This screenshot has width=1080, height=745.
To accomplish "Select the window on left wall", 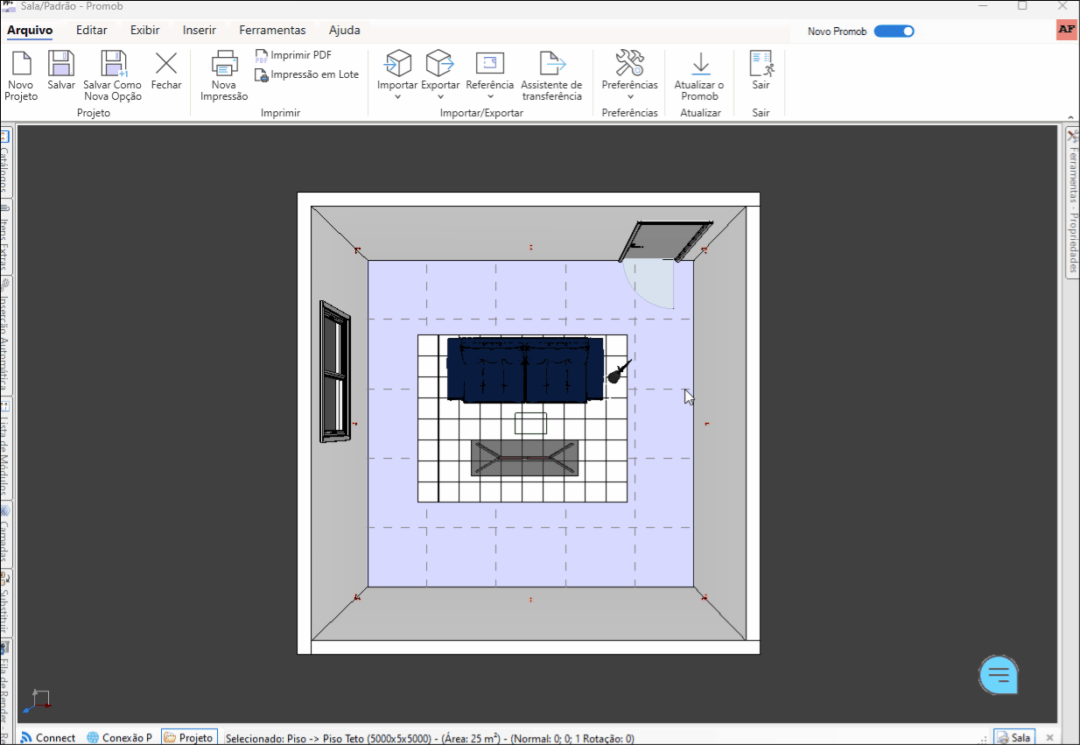I will tap(335, 371).
